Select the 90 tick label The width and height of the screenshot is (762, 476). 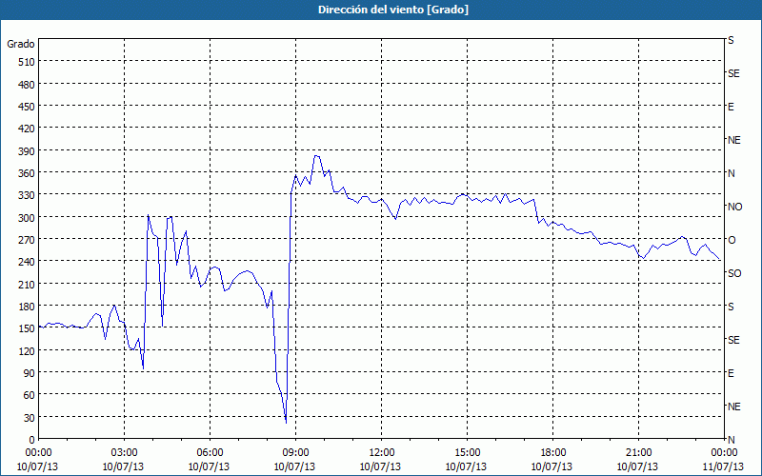point(30,373)
